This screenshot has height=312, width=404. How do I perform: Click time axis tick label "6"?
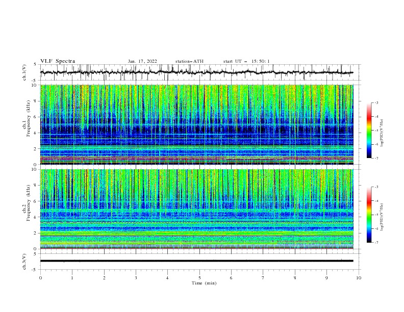[x=231, y=278]
